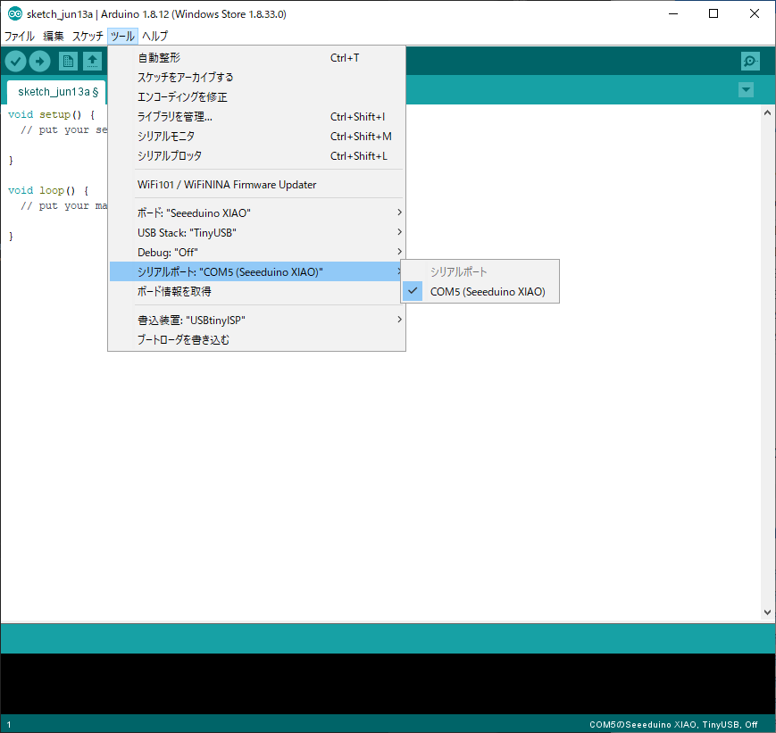Open the Serial Monitor magnifier icon
Viewport: 776px width, 733px height.
[x=750, y=61]
